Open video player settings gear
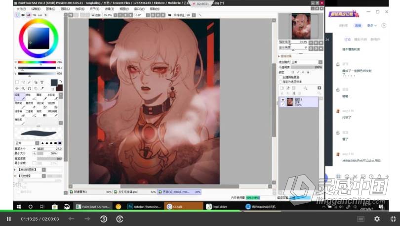 pos(377,219)
